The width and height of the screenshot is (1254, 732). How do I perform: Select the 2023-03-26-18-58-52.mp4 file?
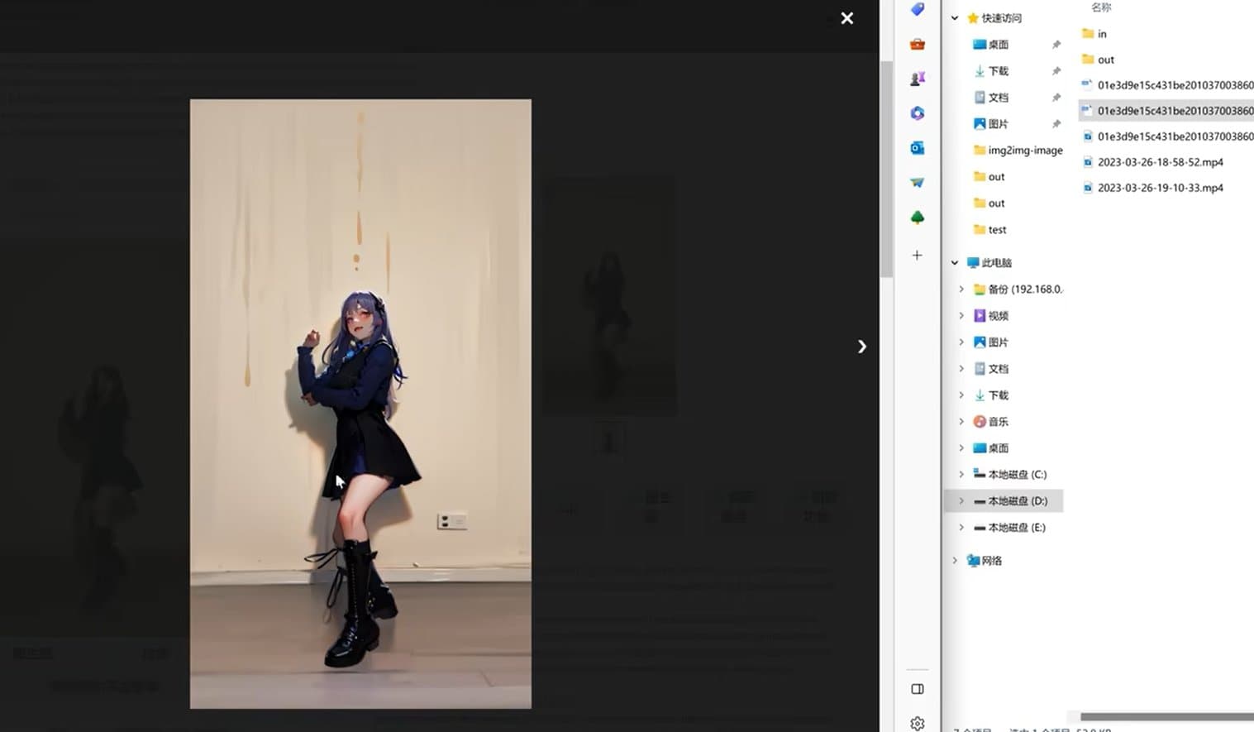point(1159,162)
